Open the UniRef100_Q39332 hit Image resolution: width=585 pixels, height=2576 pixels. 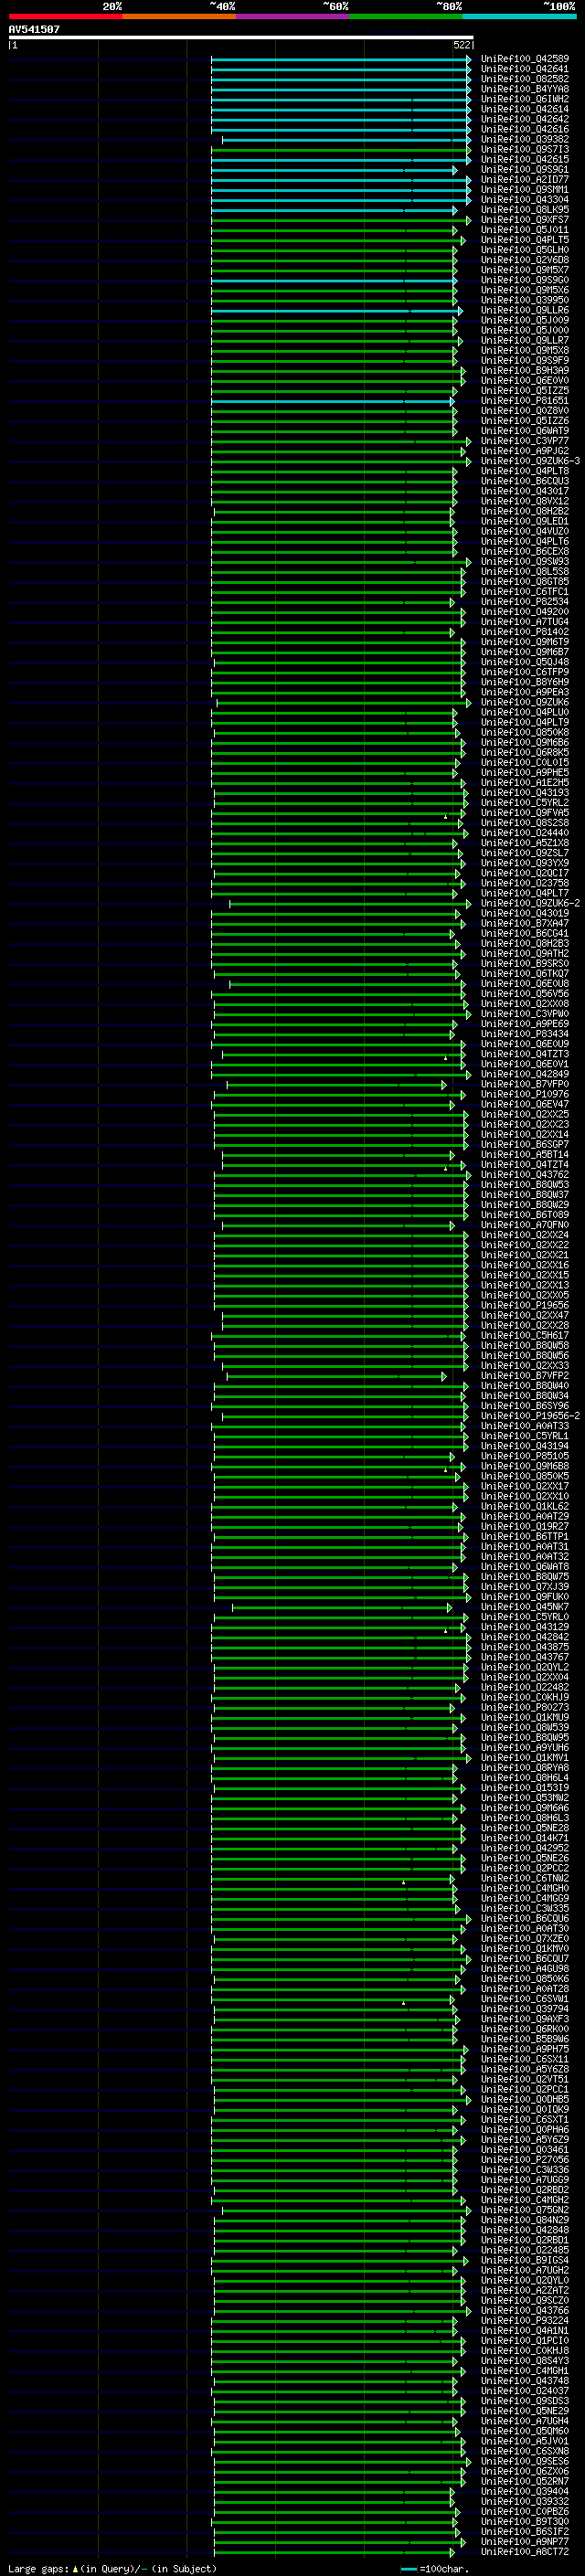524,2502
